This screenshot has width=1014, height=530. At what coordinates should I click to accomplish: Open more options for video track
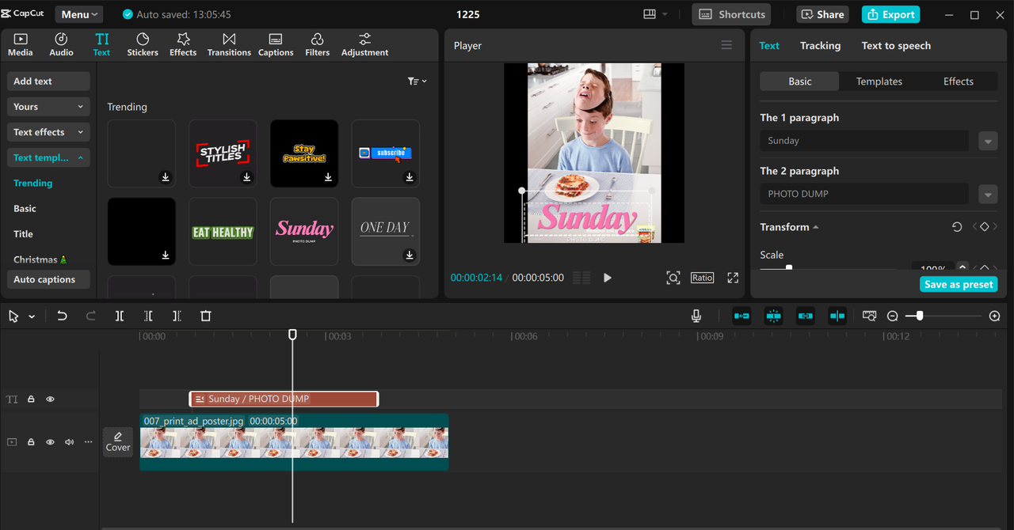[x=88, y=442]
